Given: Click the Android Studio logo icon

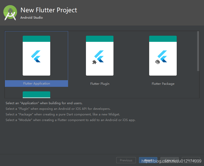Looking at the screenshot, I should pos(10,13).
